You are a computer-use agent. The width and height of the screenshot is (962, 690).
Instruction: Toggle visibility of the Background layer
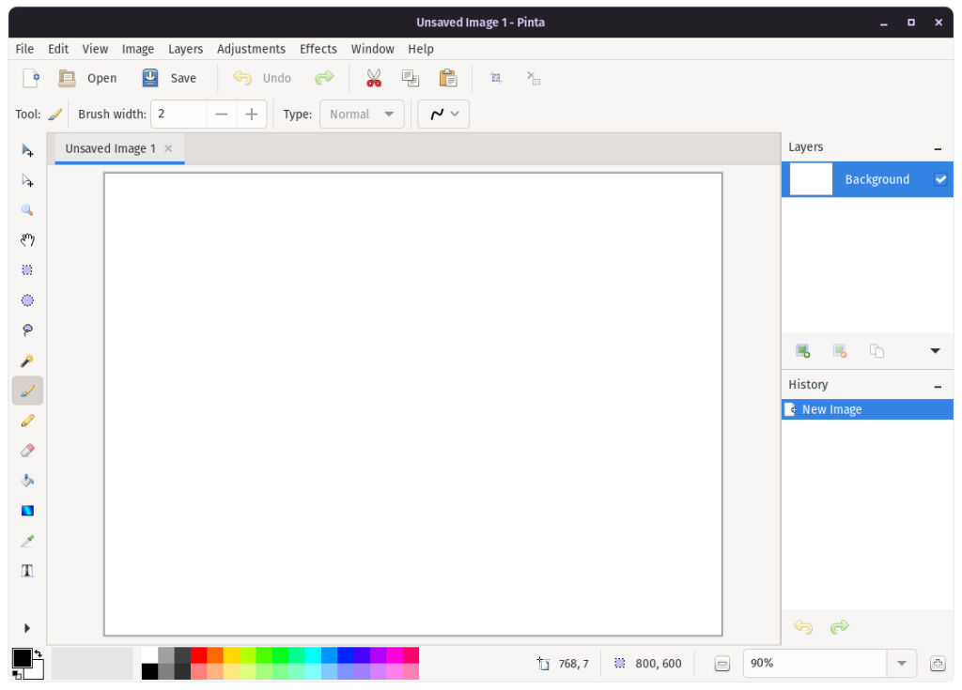pyautogui.click(x=942, y=178)
